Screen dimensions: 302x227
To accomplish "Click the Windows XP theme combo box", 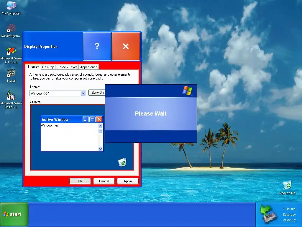I will [x=58, y=93].
